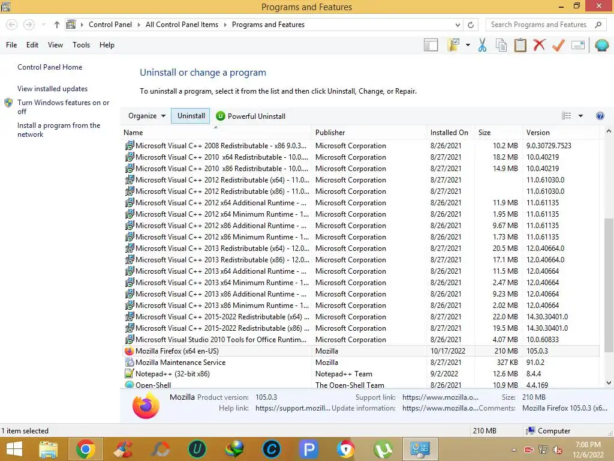Open the View menu
614x461 pixels.
point(55,44)
